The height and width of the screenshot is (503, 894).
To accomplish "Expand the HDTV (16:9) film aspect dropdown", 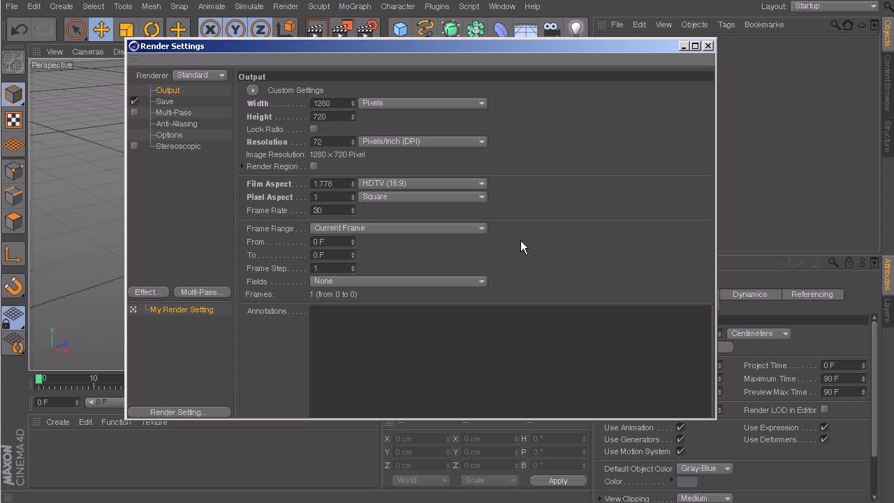I will 423,184.
